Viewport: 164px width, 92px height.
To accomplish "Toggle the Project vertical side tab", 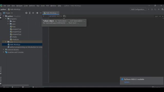I will click(x=1, y=15).
